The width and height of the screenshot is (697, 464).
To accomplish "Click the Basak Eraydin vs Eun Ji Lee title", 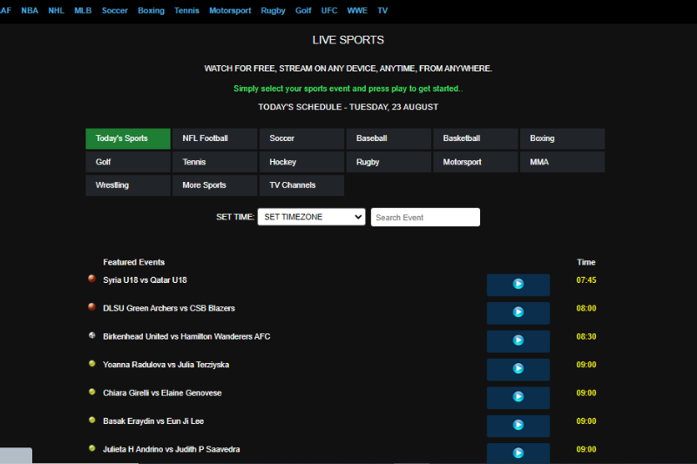I will (153, 421).
